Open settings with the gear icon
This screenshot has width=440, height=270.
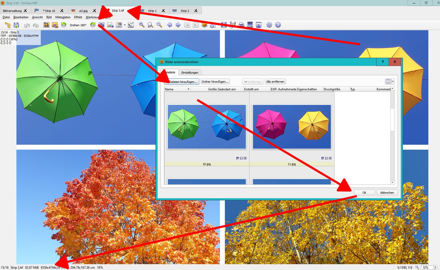(x=269, y=25)
